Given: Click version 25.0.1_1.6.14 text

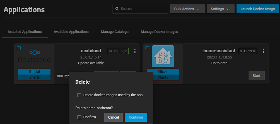Looking at the screenshot, I should (x=91, y=57).
